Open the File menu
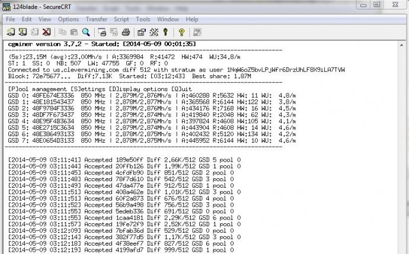Image resolution: width=409 pixels, height=254 pixels. (11, 20)
